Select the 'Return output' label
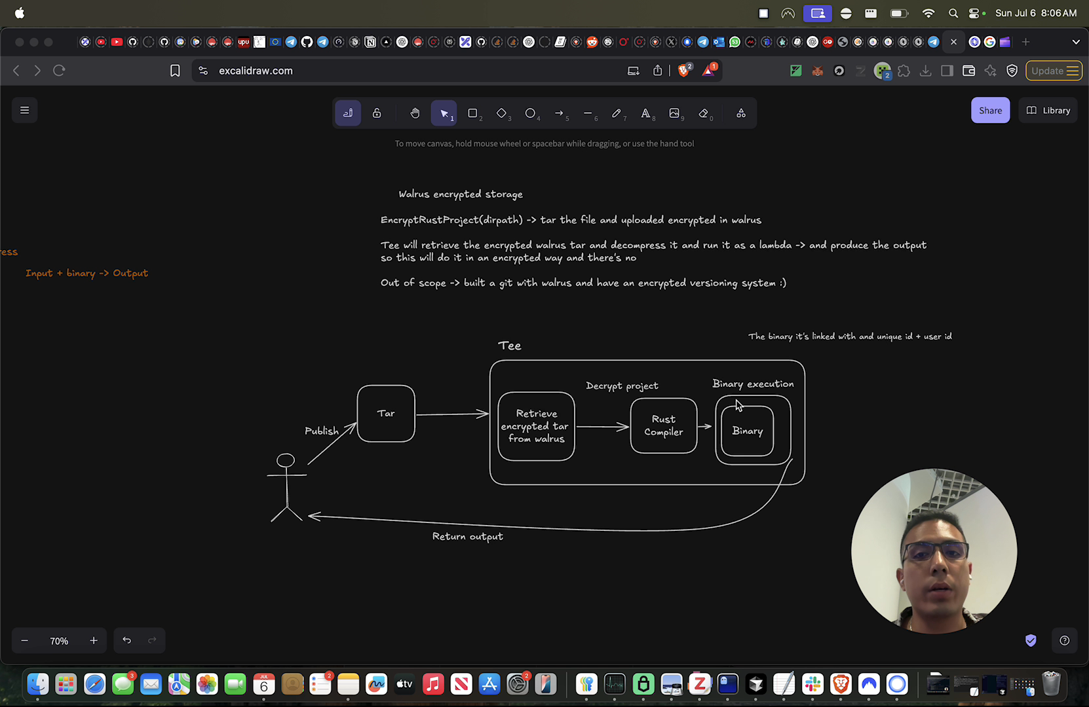The width and height of the screenshot is (1089, 707). click(468, 536)
